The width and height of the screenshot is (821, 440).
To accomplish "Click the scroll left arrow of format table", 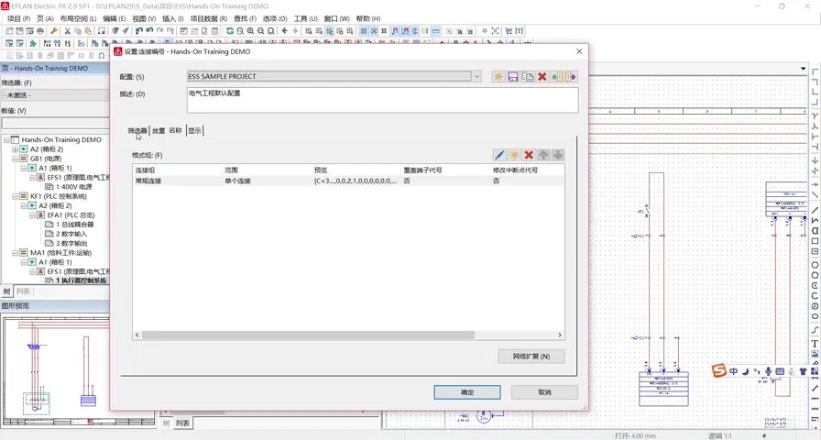I will click(x=137, y=335).
